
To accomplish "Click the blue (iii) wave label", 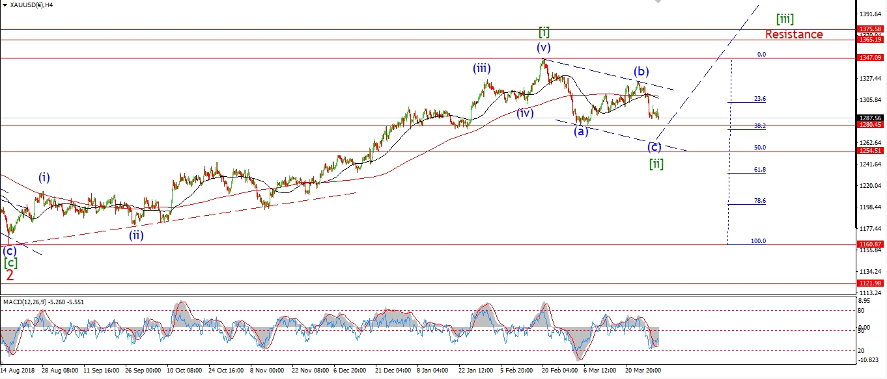I will 482,68.
